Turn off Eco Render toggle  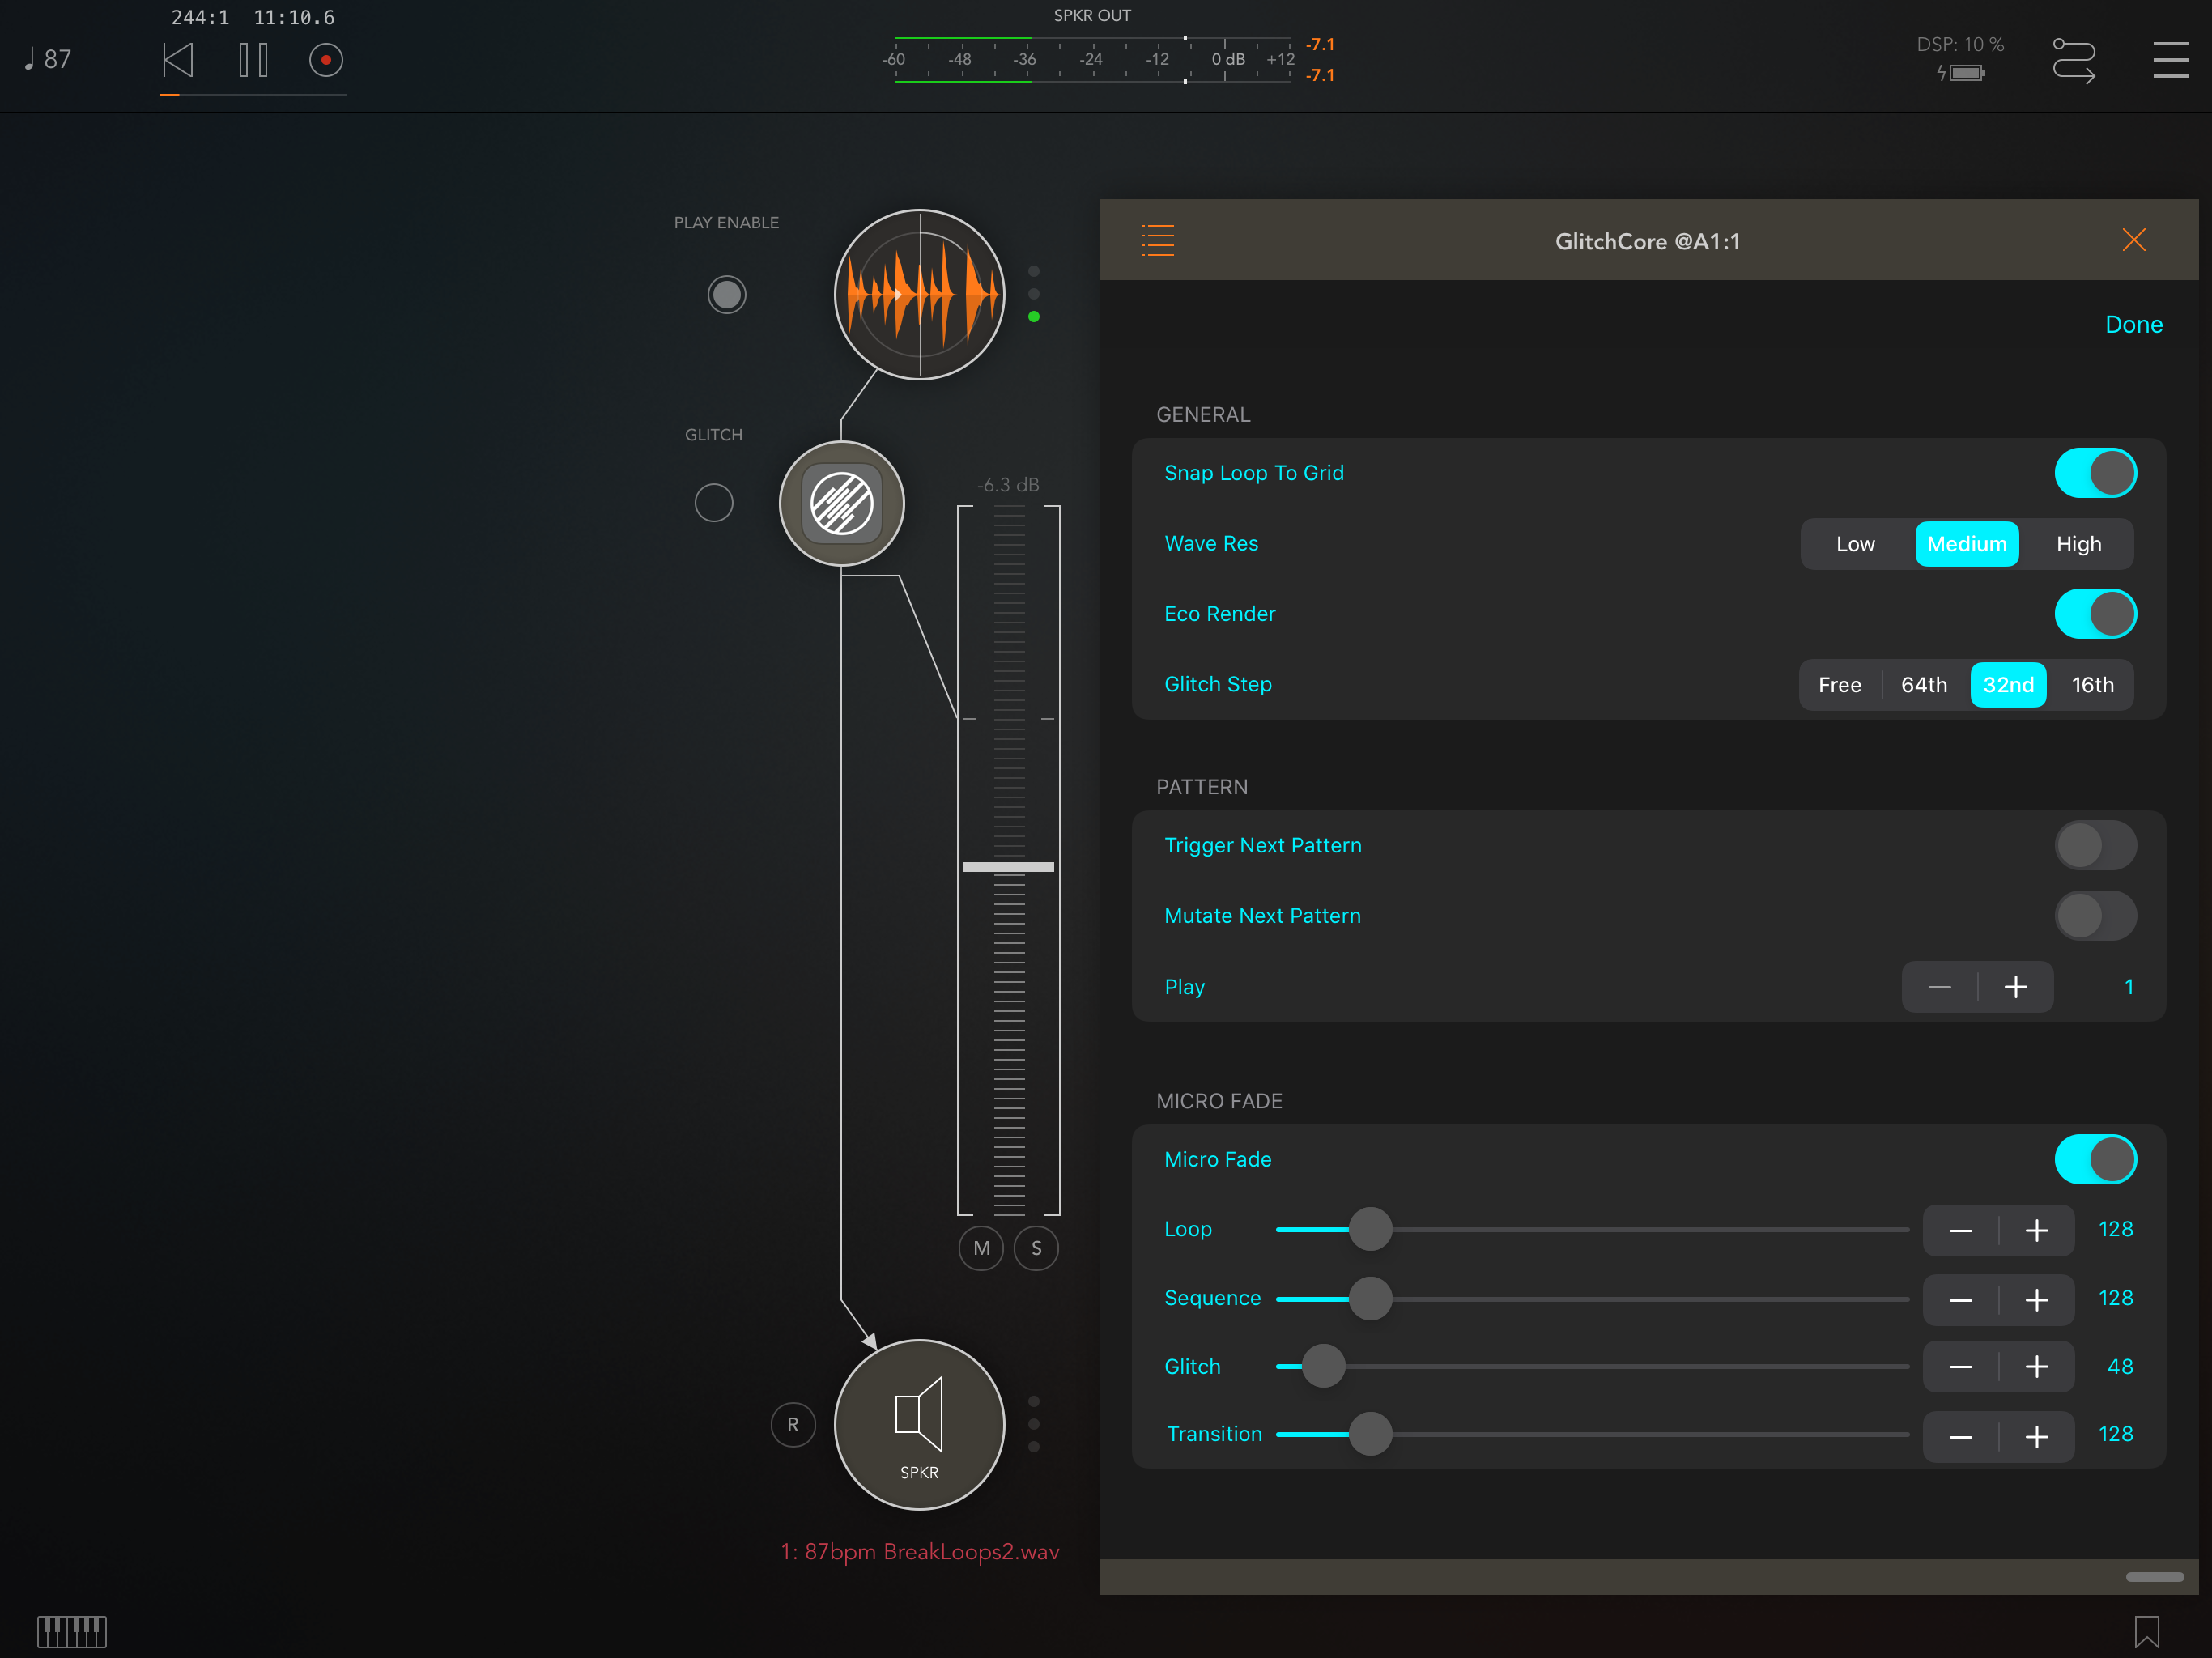(2095, 614)
